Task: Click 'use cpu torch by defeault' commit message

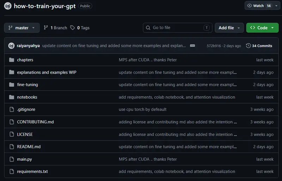Action: click(142, 109)
